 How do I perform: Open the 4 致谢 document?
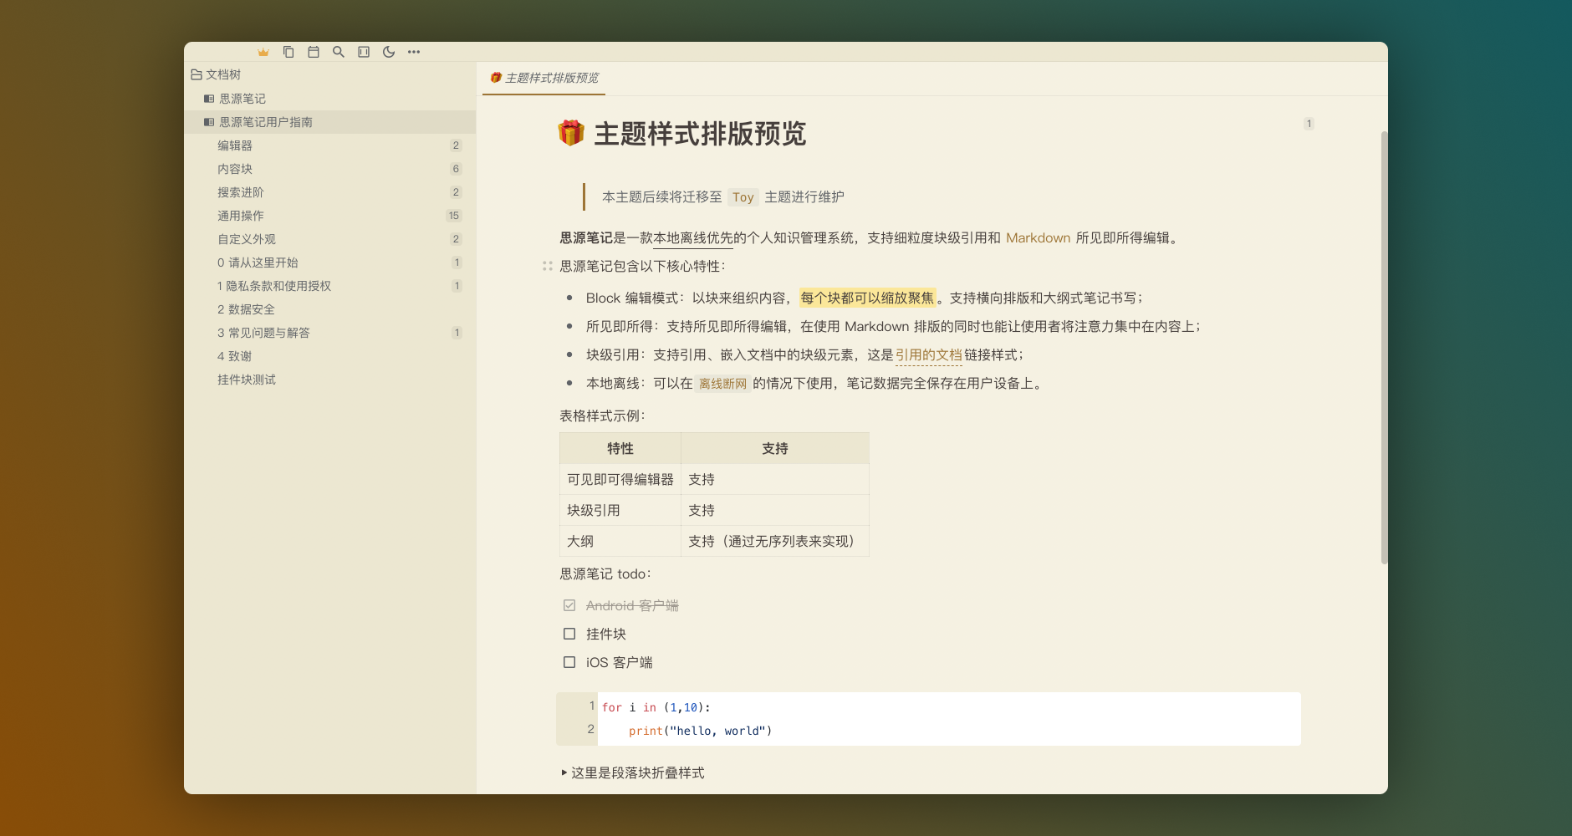pyautogui.click(x=329, y=356)
